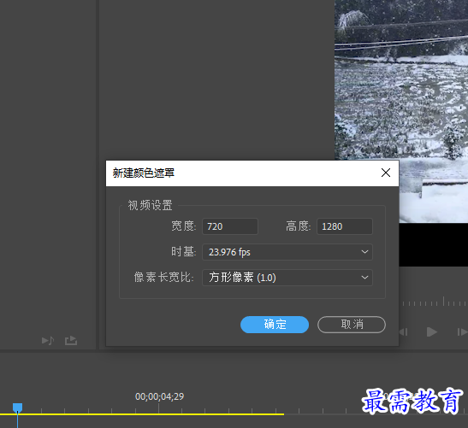The width and height of the screenshot is (468, 428).
Task: Click the blue timeline playhead
Action: click(x=18, y=407)
